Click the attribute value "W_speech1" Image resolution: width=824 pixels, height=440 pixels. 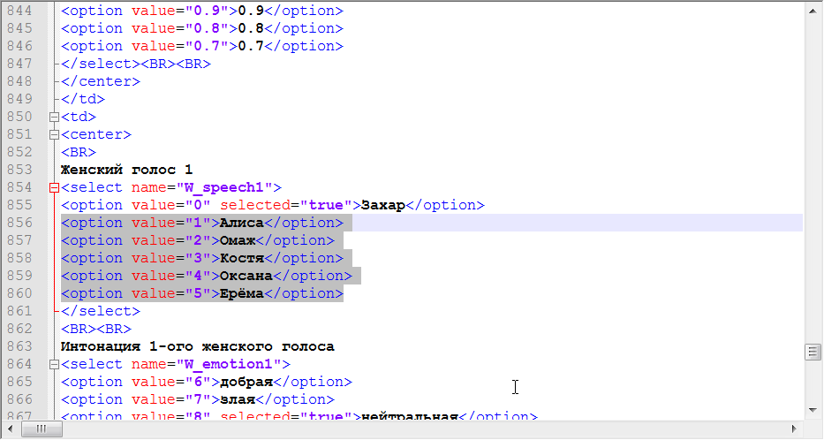click(x=223, y=187)
